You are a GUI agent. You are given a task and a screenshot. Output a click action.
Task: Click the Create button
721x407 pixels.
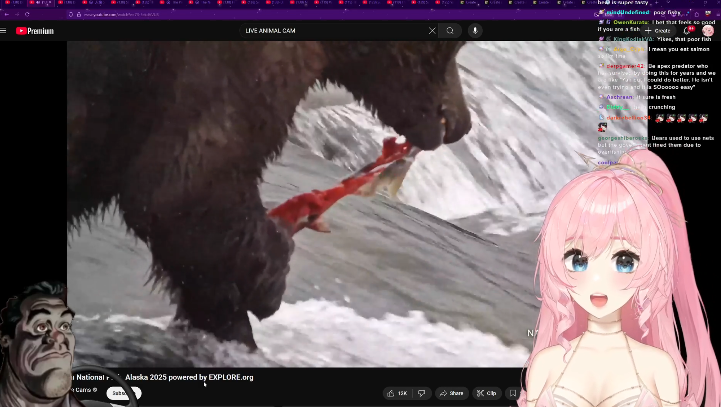tap(658, 31)
